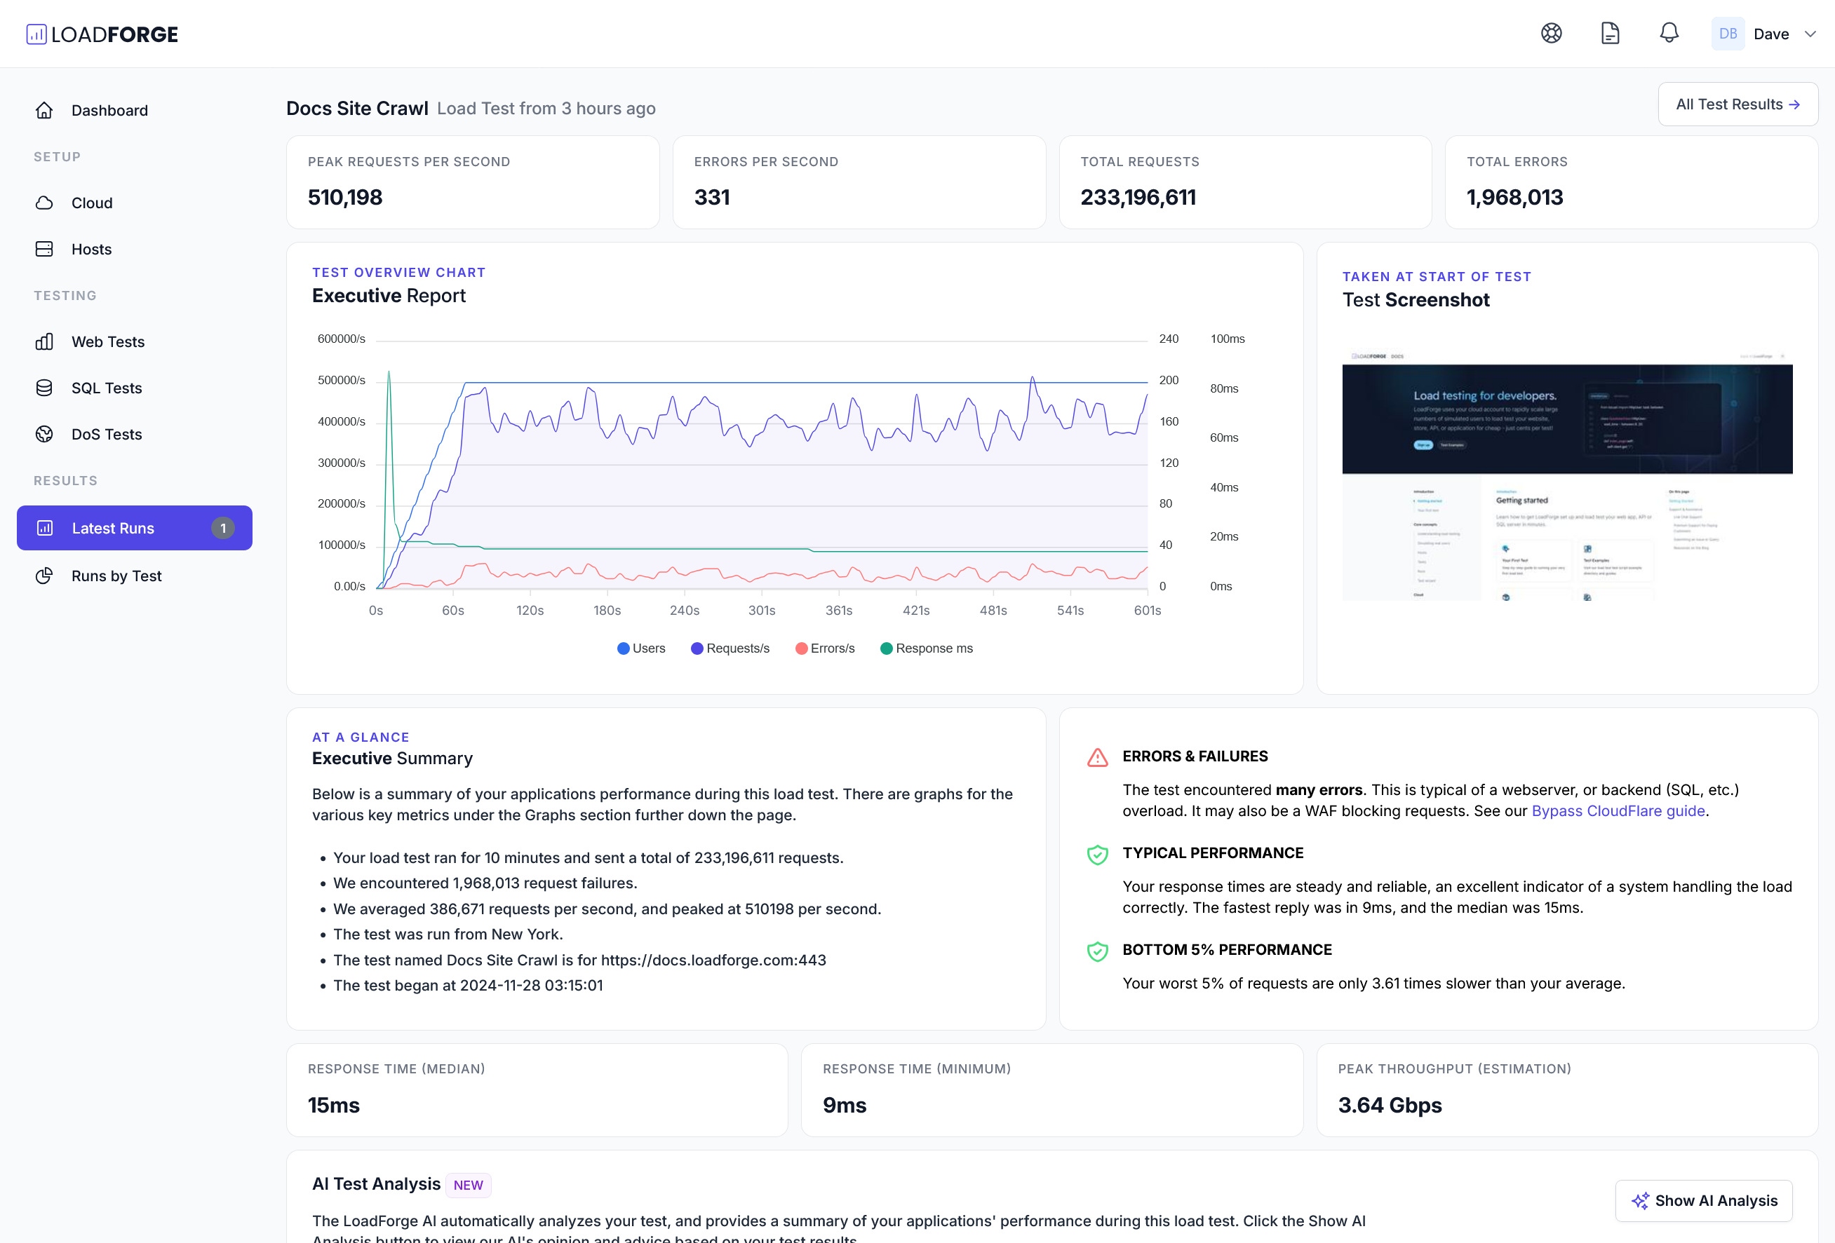Click the SQL Tests database icon
1835x1243 pixels.
(44, 388)
